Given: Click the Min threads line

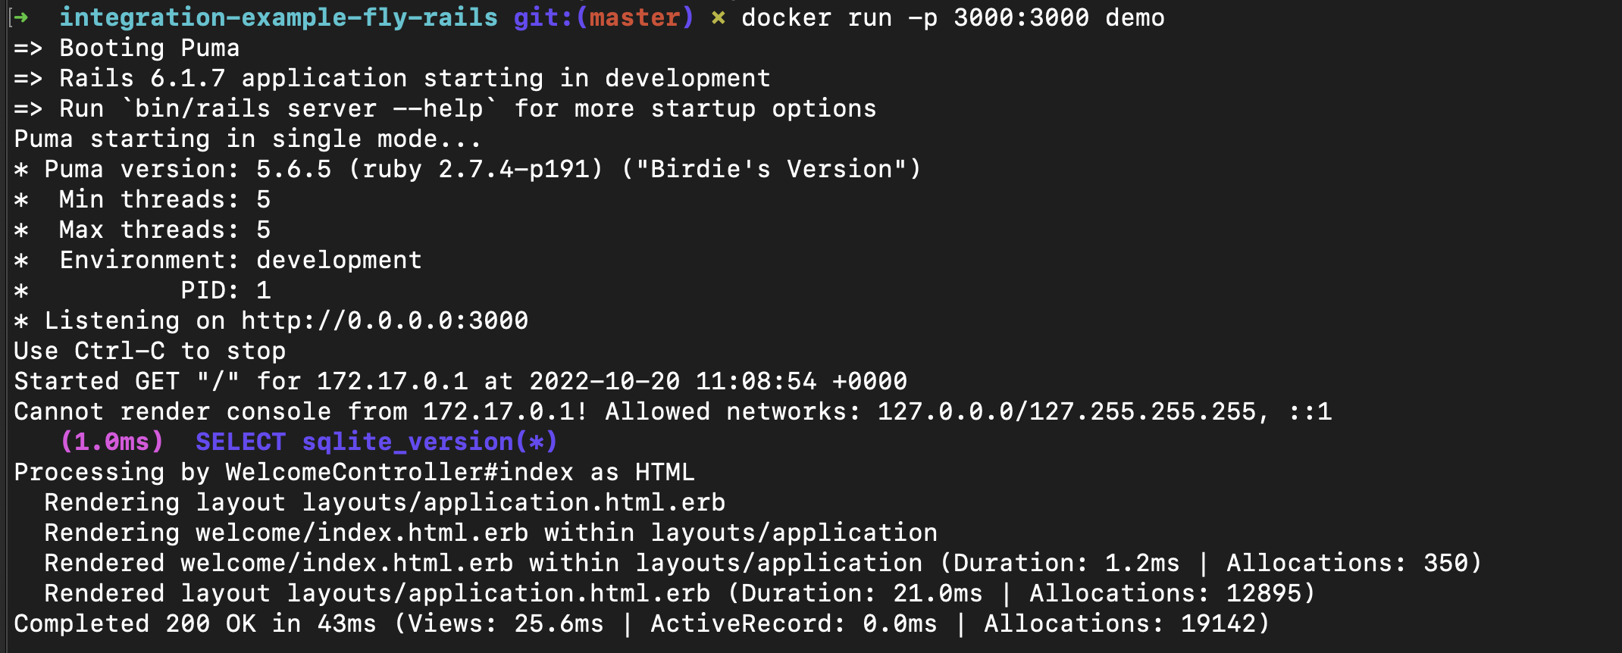Looking at the screenshot, I should pyautogui.click(x=164, y=199).
